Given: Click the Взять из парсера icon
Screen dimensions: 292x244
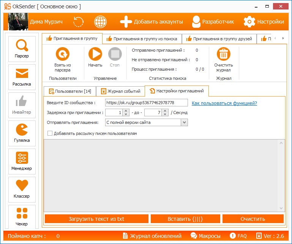Looking at the screenshot, I should tap(62, 54).
